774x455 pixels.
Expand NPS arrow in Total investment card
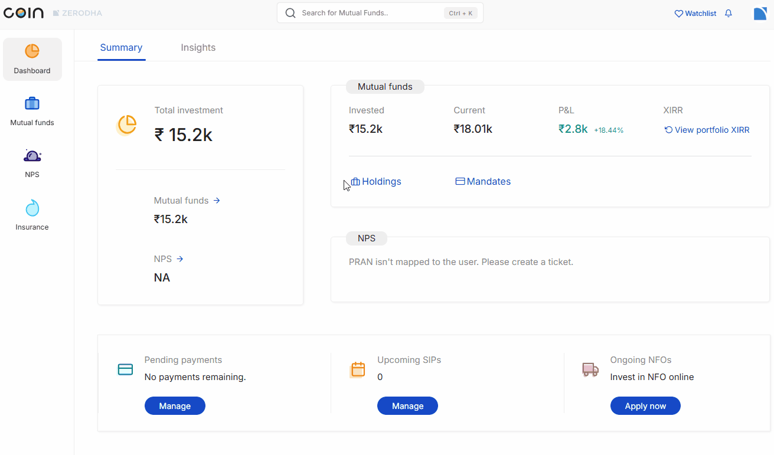(180, 259)
